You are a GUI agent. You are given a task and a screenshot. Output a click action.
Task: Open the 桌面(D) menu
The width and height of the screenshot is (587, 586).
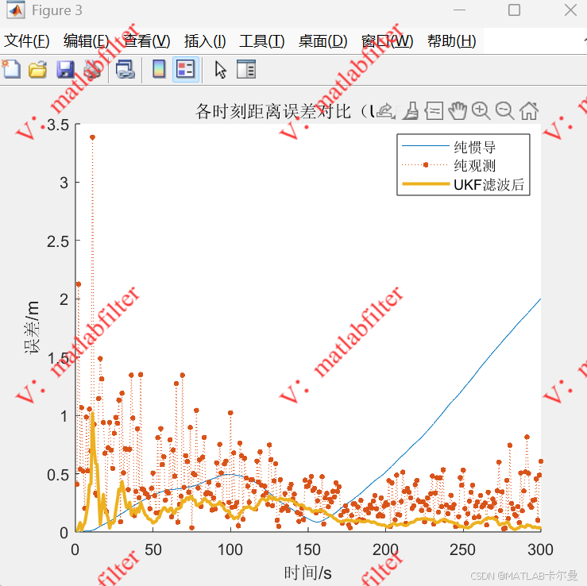click(322, 40)
